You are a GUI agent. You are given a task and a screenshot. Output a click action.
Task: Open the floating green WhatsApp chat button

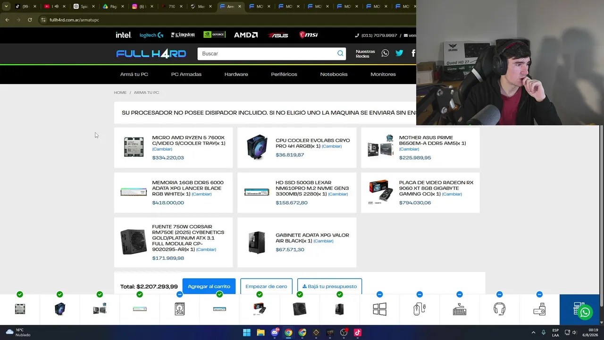point(585,312)
